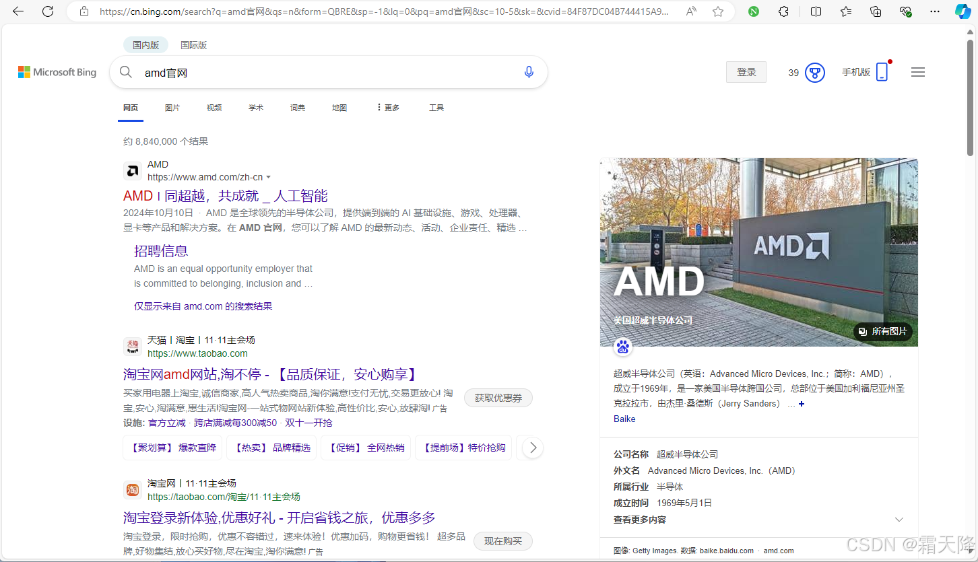Open the 招聘信息 sublink
Viewport: 978px width, 562px height.
pos(161,251)
